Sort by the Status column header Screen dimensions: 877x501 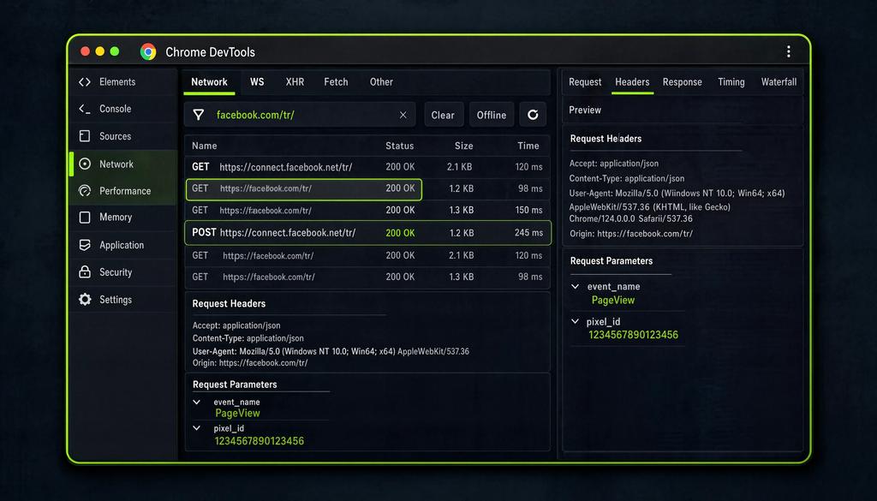pyautogui.click(x=399, y=146)
